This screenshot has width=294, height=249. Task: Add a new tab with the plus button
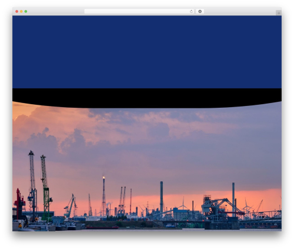point(279,13)
